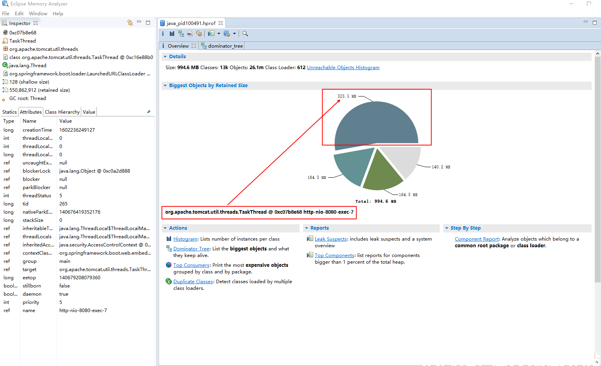Open the Dominator Tree action link
The image size is (601, 366).
click(x=191, y=248)
